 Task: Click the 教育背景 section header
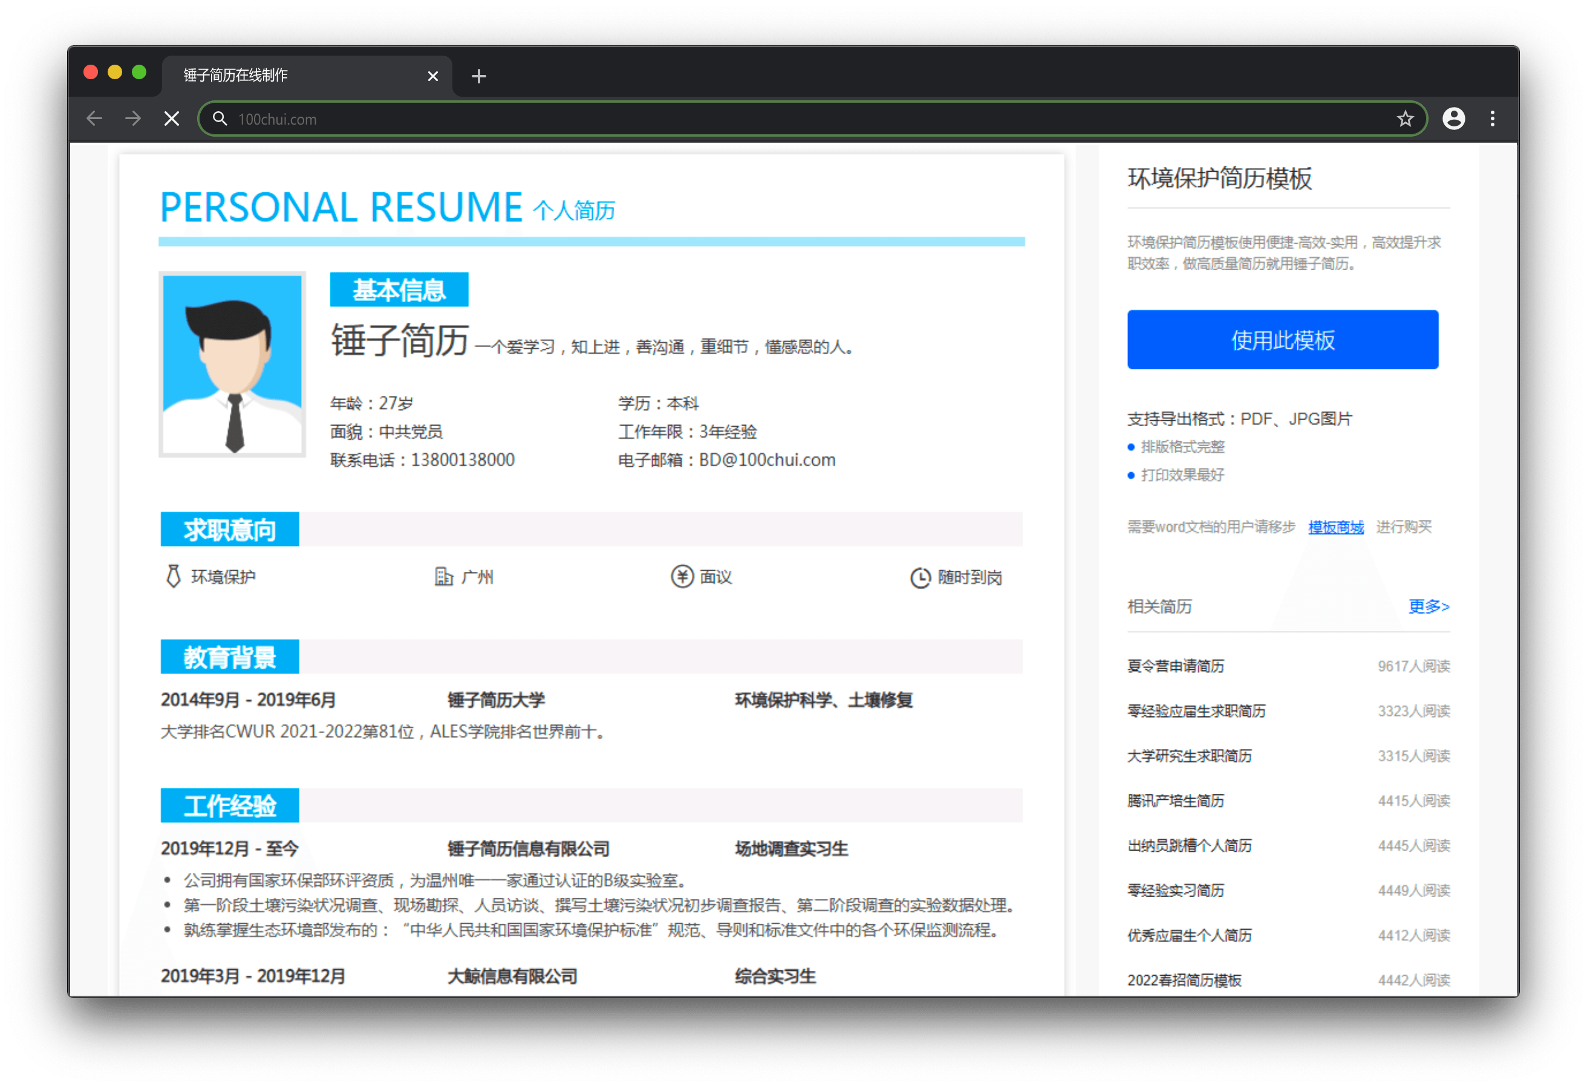[x=229, y=657]
